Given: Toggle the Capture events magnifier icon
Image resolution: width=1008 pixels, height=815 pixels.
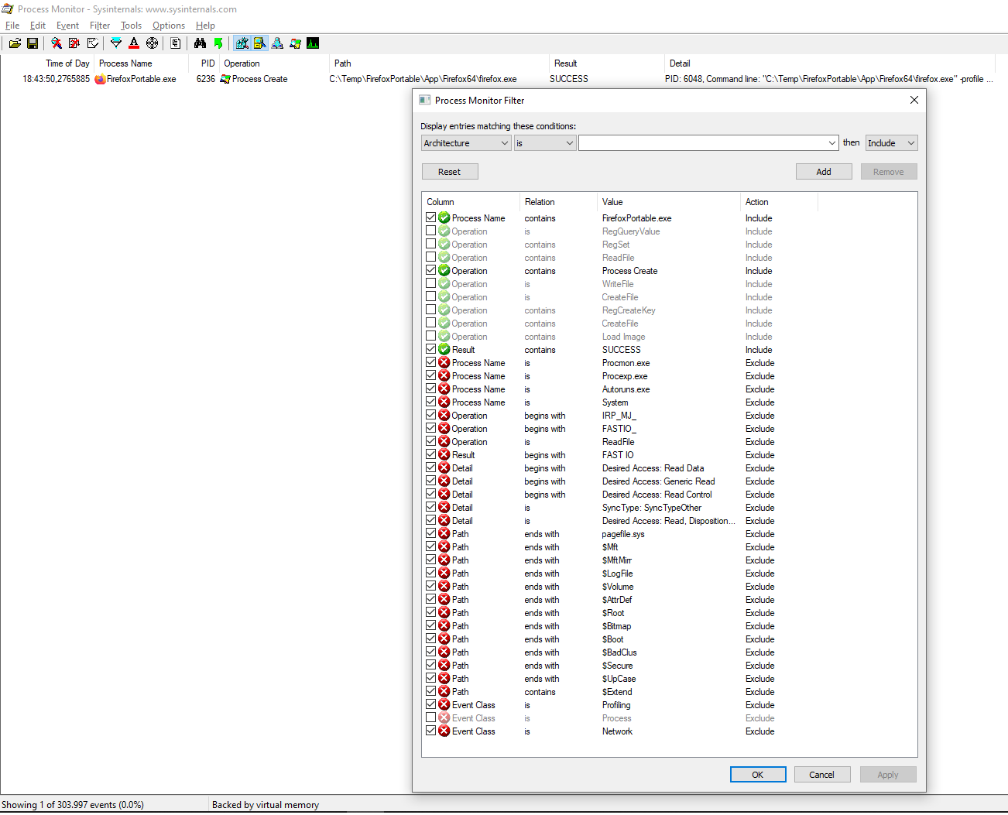Looking at the screenshot, I should [57, 43].
